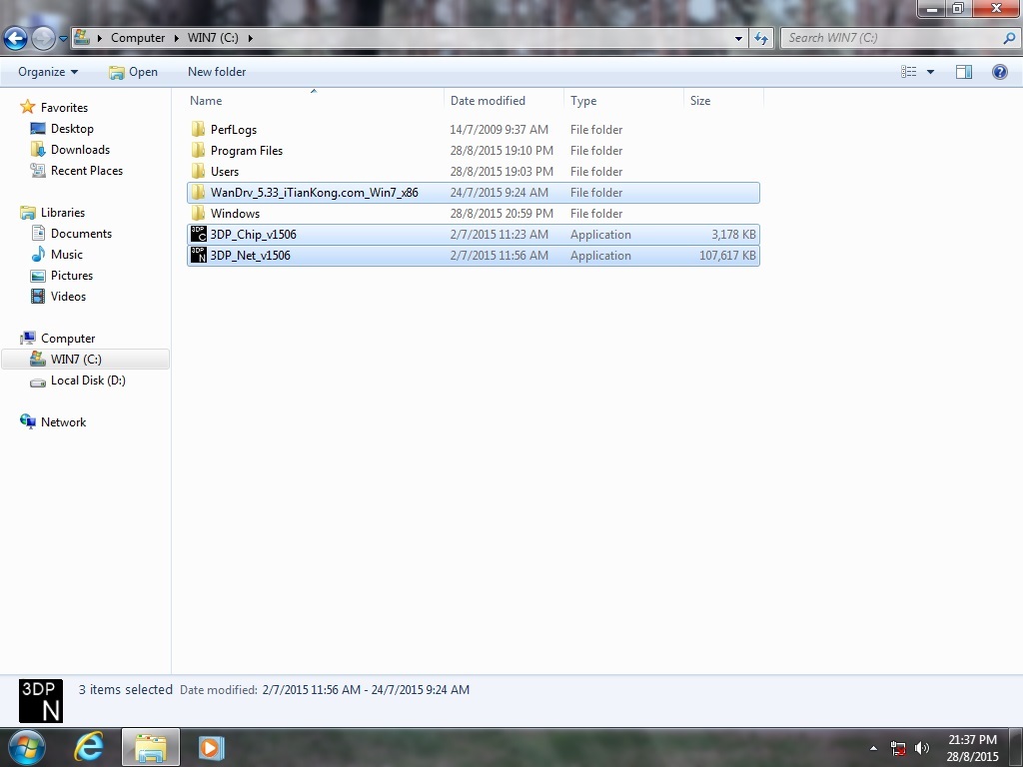Open Windows Media Player from the taskbar
1023x767 pixels.
(210, 747)
